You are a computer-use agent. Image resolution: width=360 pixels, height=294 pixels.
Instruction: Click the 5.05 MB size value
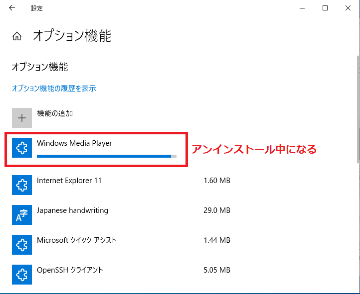217,270
